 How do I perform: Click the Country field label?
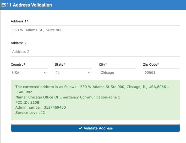[x=18, y=64]
